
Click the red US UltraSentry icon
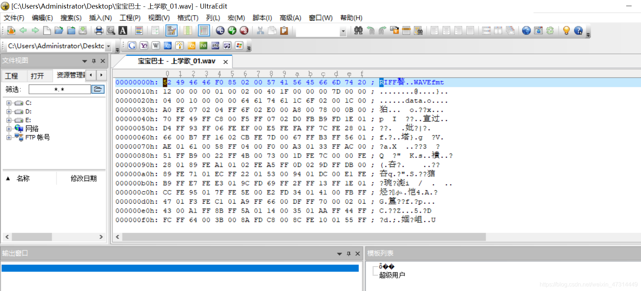(x=244, y=31)
